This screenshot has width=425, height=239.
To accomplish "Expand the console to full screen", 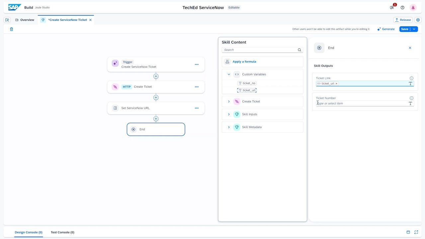I will [x=416, y=232].
